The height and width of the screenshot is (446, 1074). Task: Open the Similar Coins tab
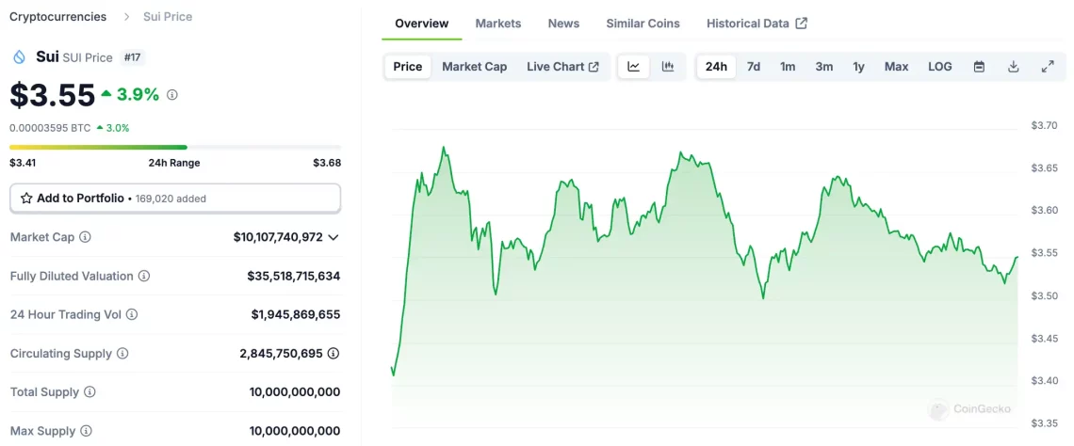pos(643,24)
